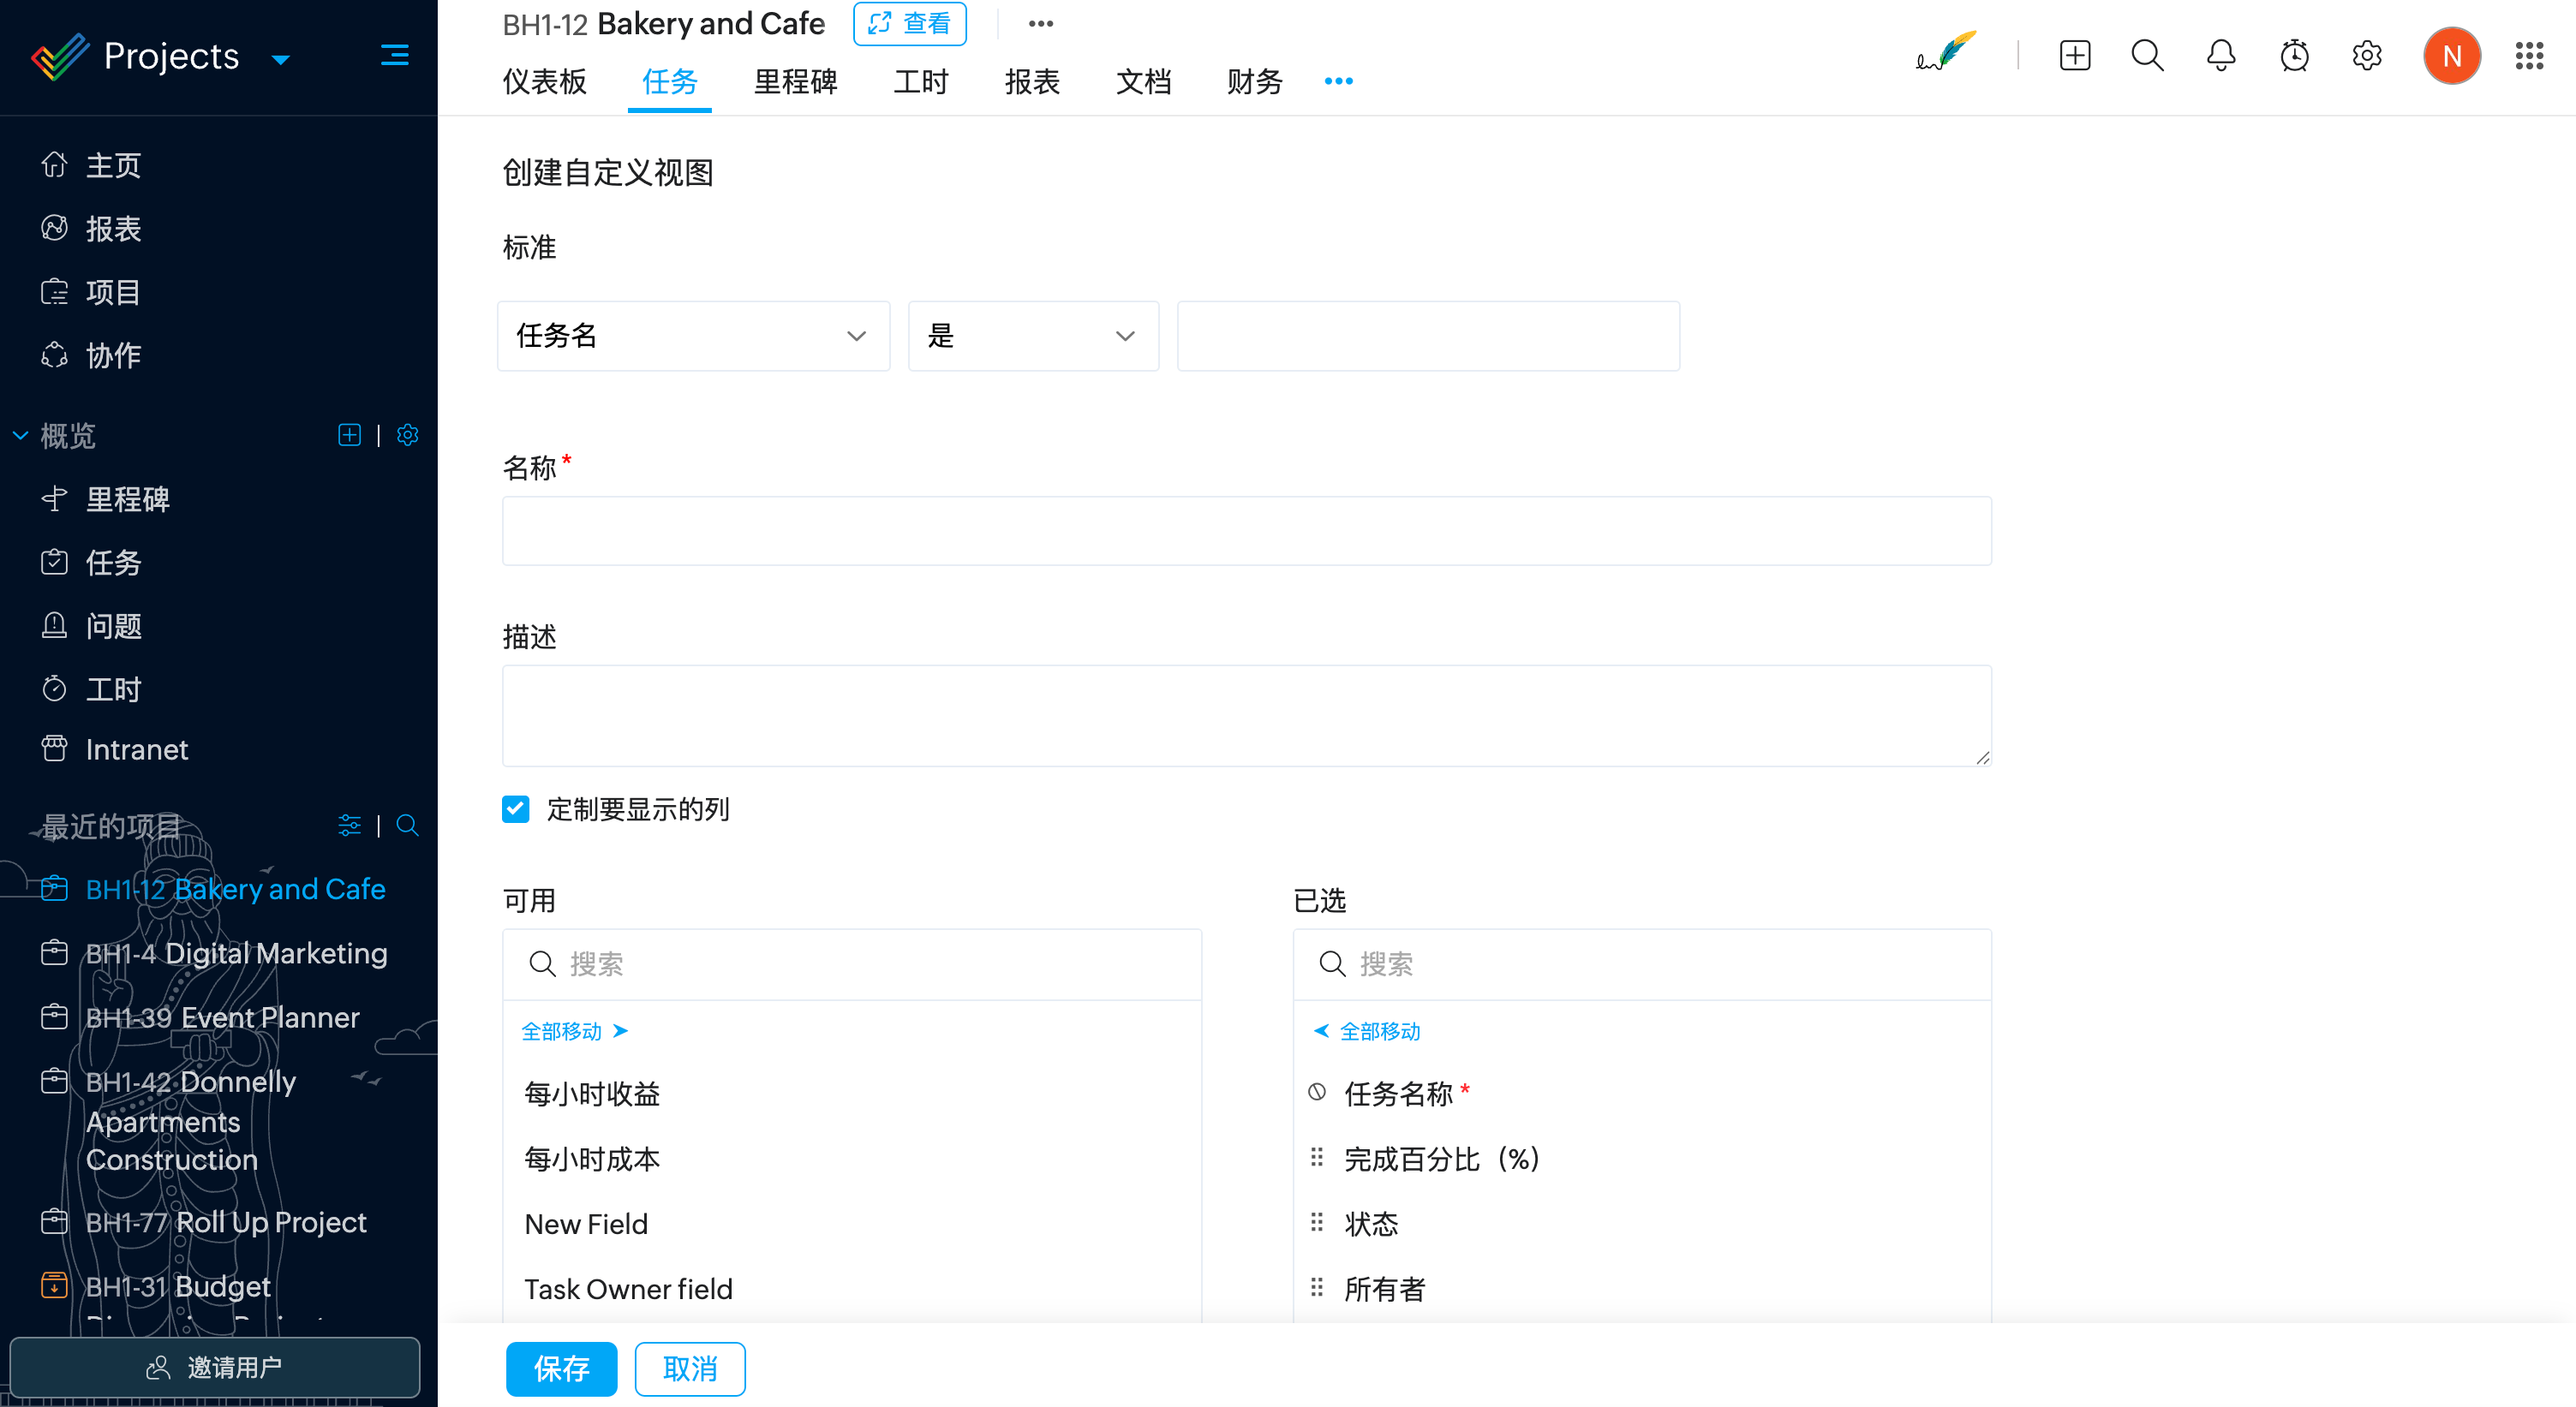Expand the Projects module dropdown arrow
This screenshot has width=2576, height=1407.
281,59
